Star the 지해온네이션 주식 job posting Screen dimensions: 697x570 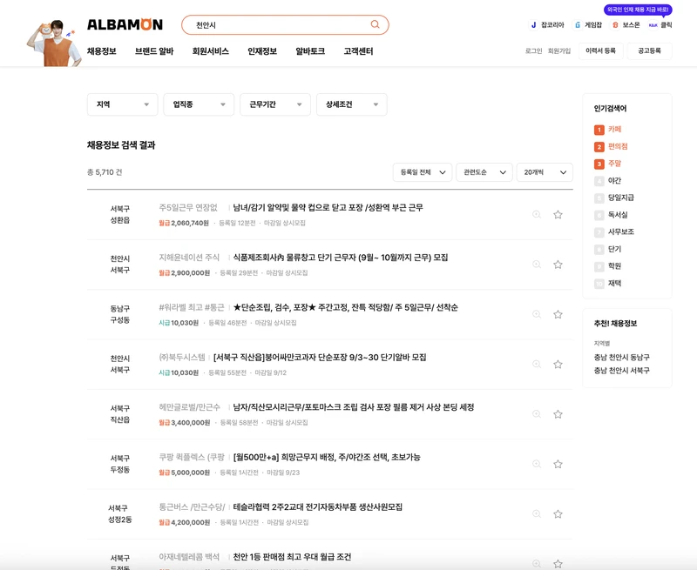(556, 264)
